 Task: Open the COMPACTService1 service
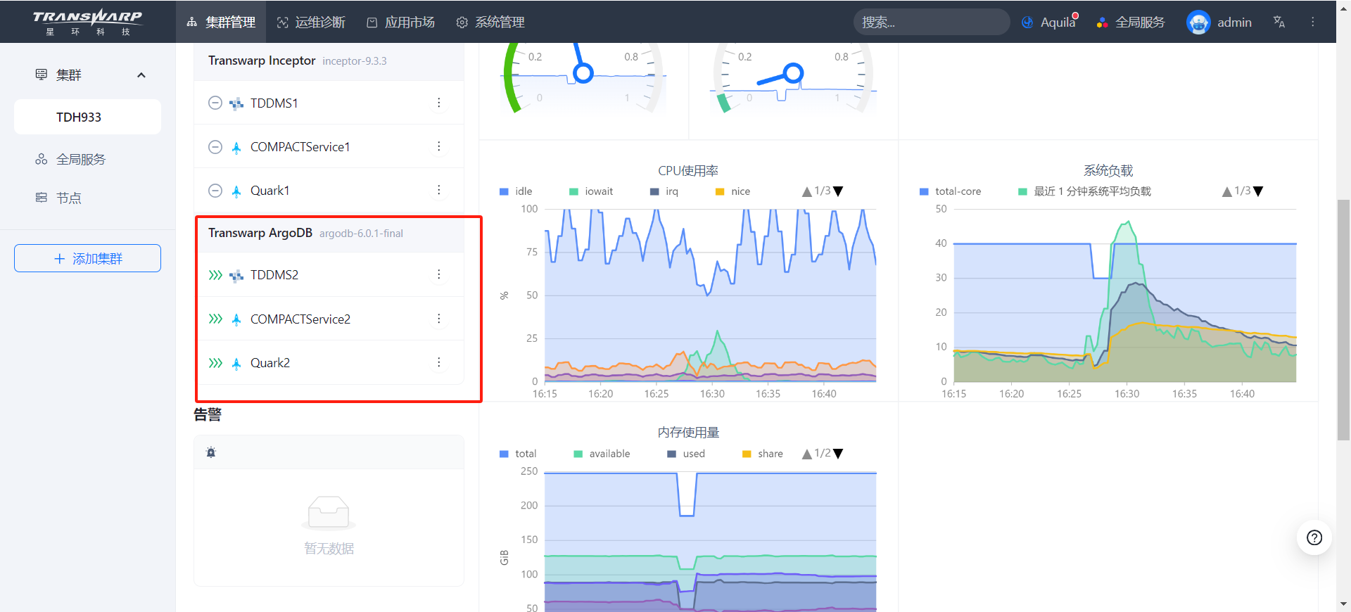pos(300,146)
